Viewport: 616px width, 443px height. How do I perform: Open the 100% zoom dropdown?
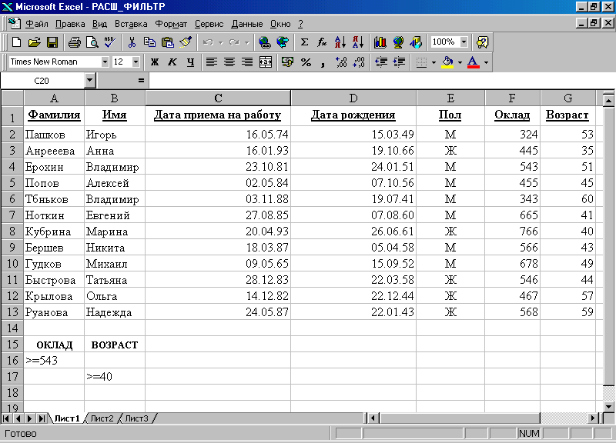[x=464, y=42]
